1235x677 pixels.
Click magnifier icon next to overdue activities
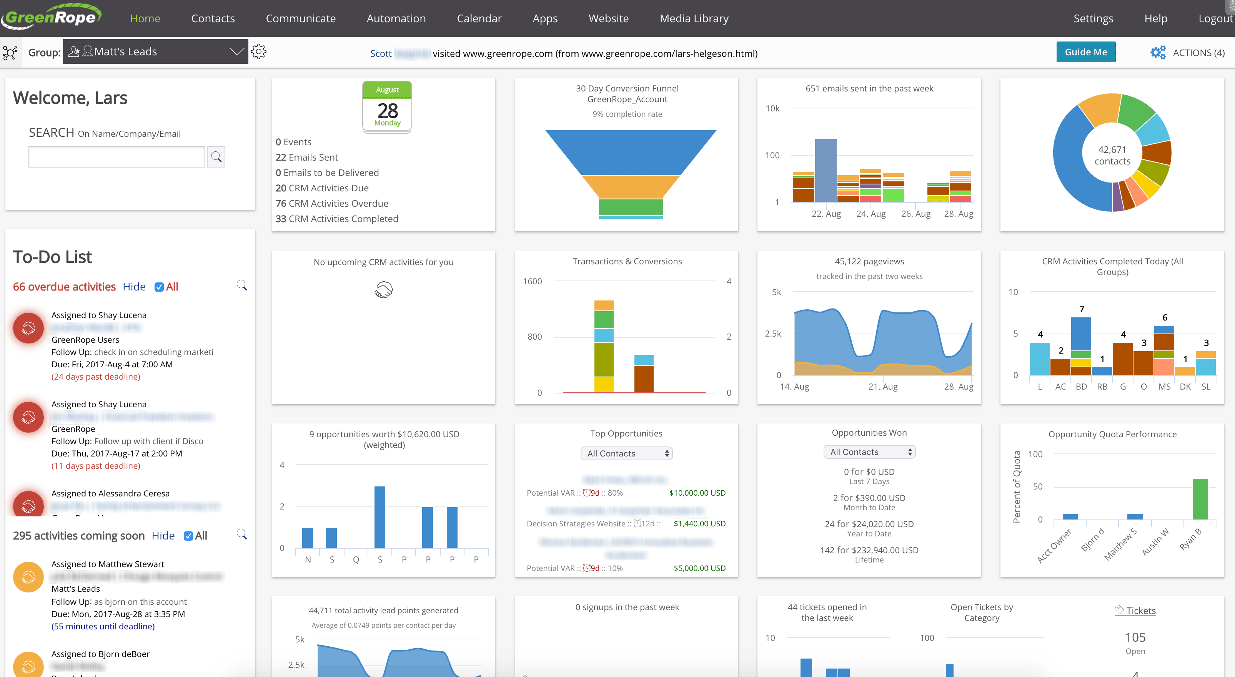(241, 285)
